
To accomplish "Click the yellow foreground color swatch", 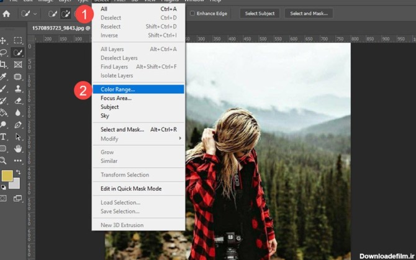I will click(7, 176).
